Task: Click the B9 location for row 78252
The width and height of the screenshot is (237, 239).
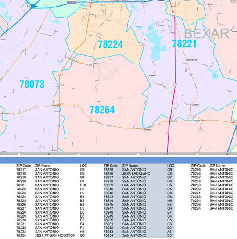Action: tap(169, 228)
